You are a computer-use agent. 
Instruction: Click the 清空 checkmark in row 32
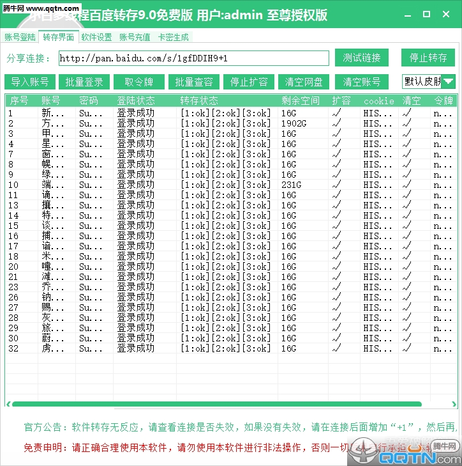pyautogui.click(x=407, y=348)
